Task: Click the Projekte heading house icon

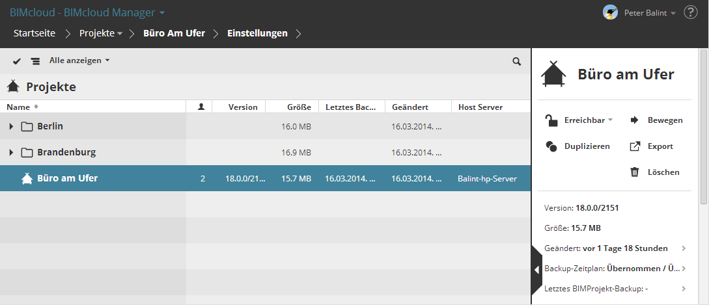Action: tap(13, 86)
